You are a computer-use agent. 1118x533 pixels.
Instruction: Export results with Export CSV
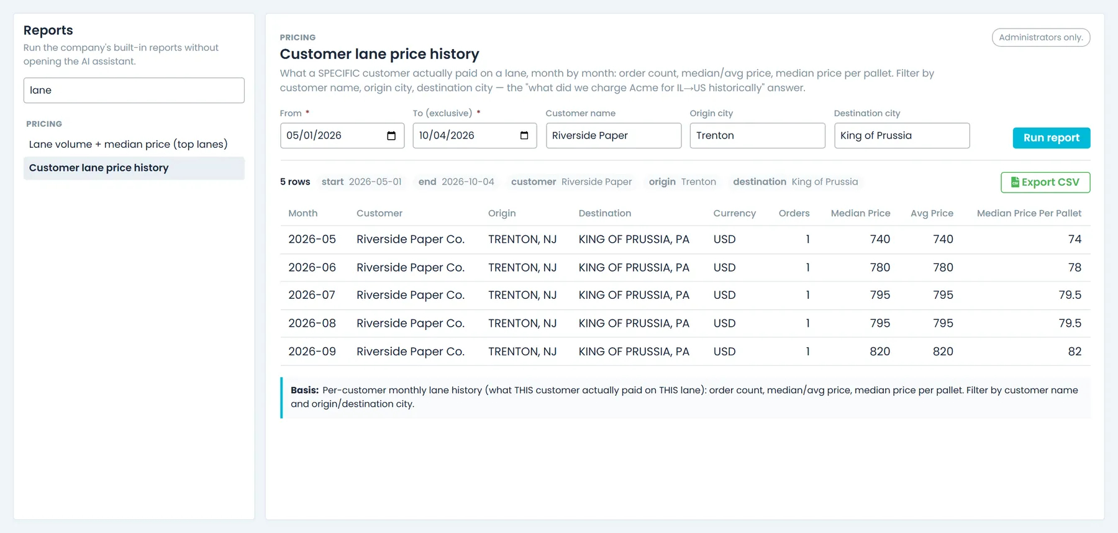[x=1045, y=182]
